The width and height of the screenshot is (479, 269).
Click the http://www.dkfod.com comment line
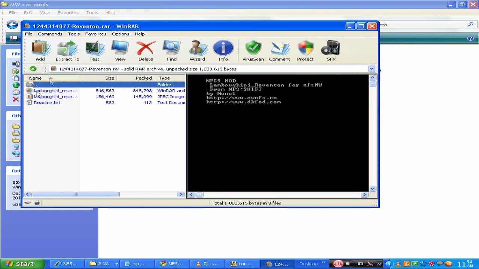(243, 102)
